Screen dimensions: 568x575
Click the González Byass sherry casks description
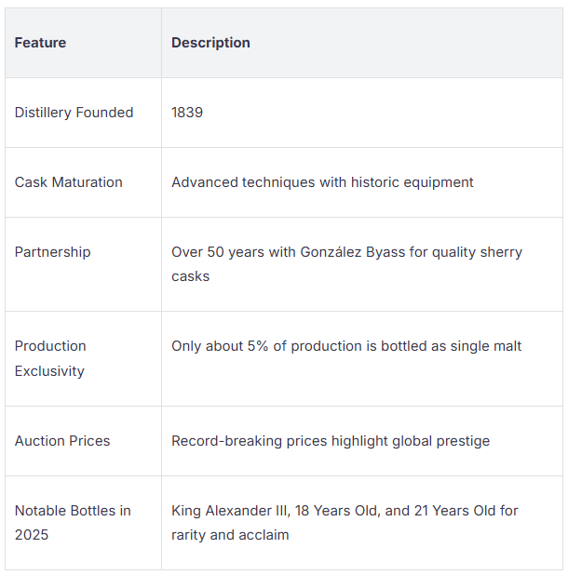coord(346,263)
